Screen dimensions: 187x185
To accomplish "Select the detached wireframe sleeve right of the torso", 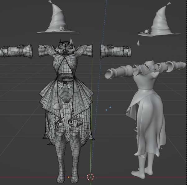I will click(116, 51).
